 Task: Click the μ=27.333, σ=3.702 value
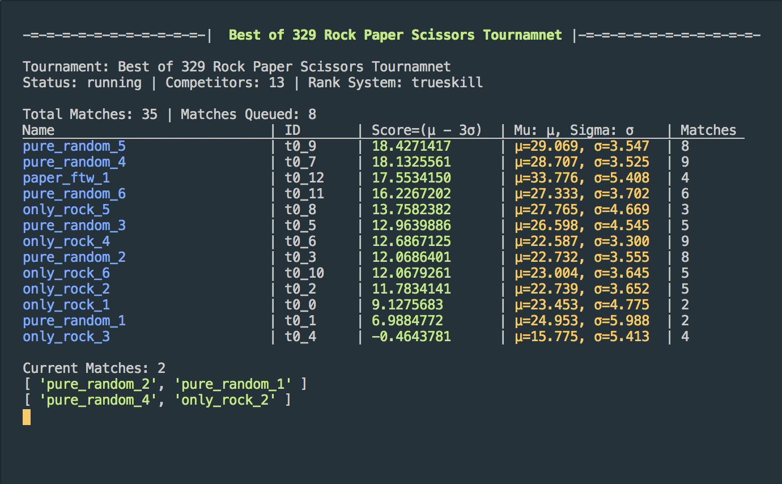tap(582, 194)
